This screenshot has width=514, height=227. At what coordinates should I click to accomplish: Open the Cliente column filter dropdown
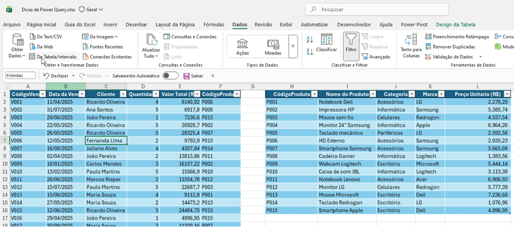pos(123,94)
